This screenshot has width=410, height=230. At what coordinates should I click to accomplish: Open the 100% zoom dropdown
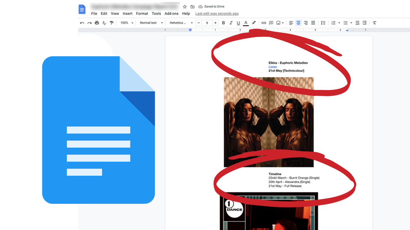click(x=126, y=23)
